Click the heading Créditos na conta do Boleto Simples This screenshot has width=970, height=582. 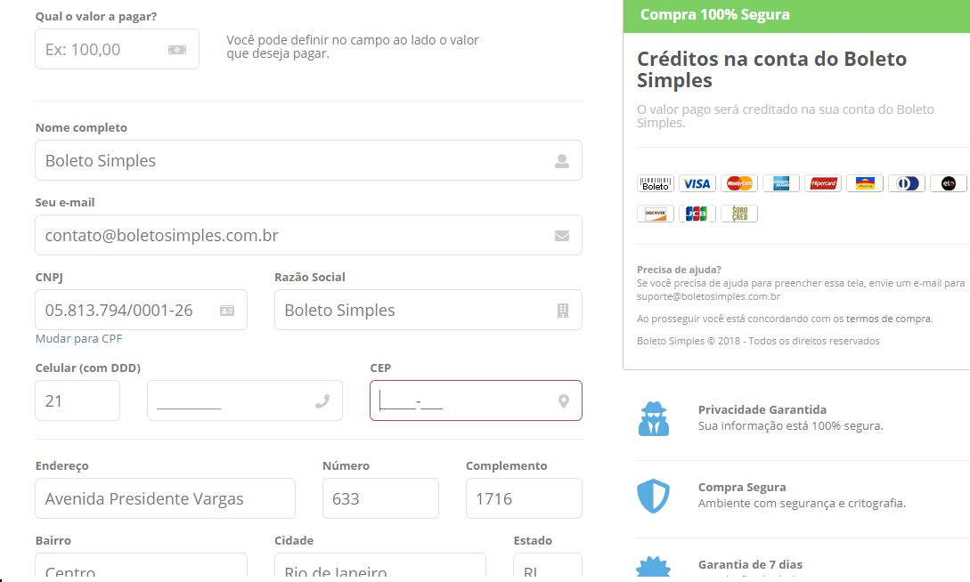click(772, 69)
